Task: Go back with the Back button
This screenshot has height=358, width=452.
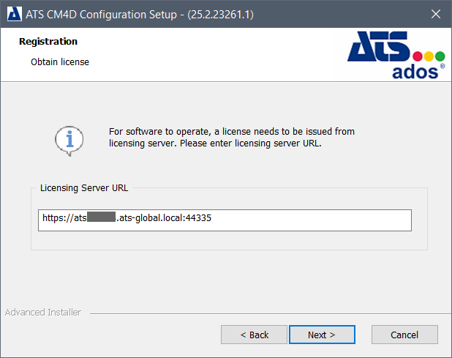Action: (x=255, y=335)
